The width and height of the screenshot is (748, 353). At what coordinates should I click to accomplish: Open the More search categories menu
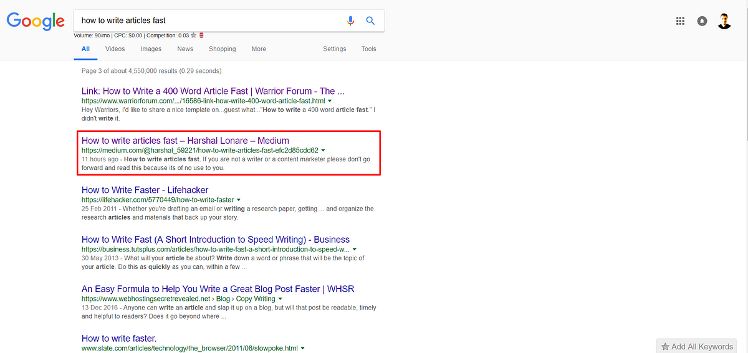259,49
